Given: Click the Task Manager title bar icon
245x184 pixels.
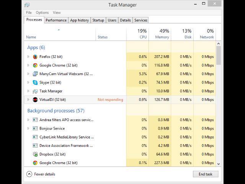Looking at the screenshot, I should (27, 5).
